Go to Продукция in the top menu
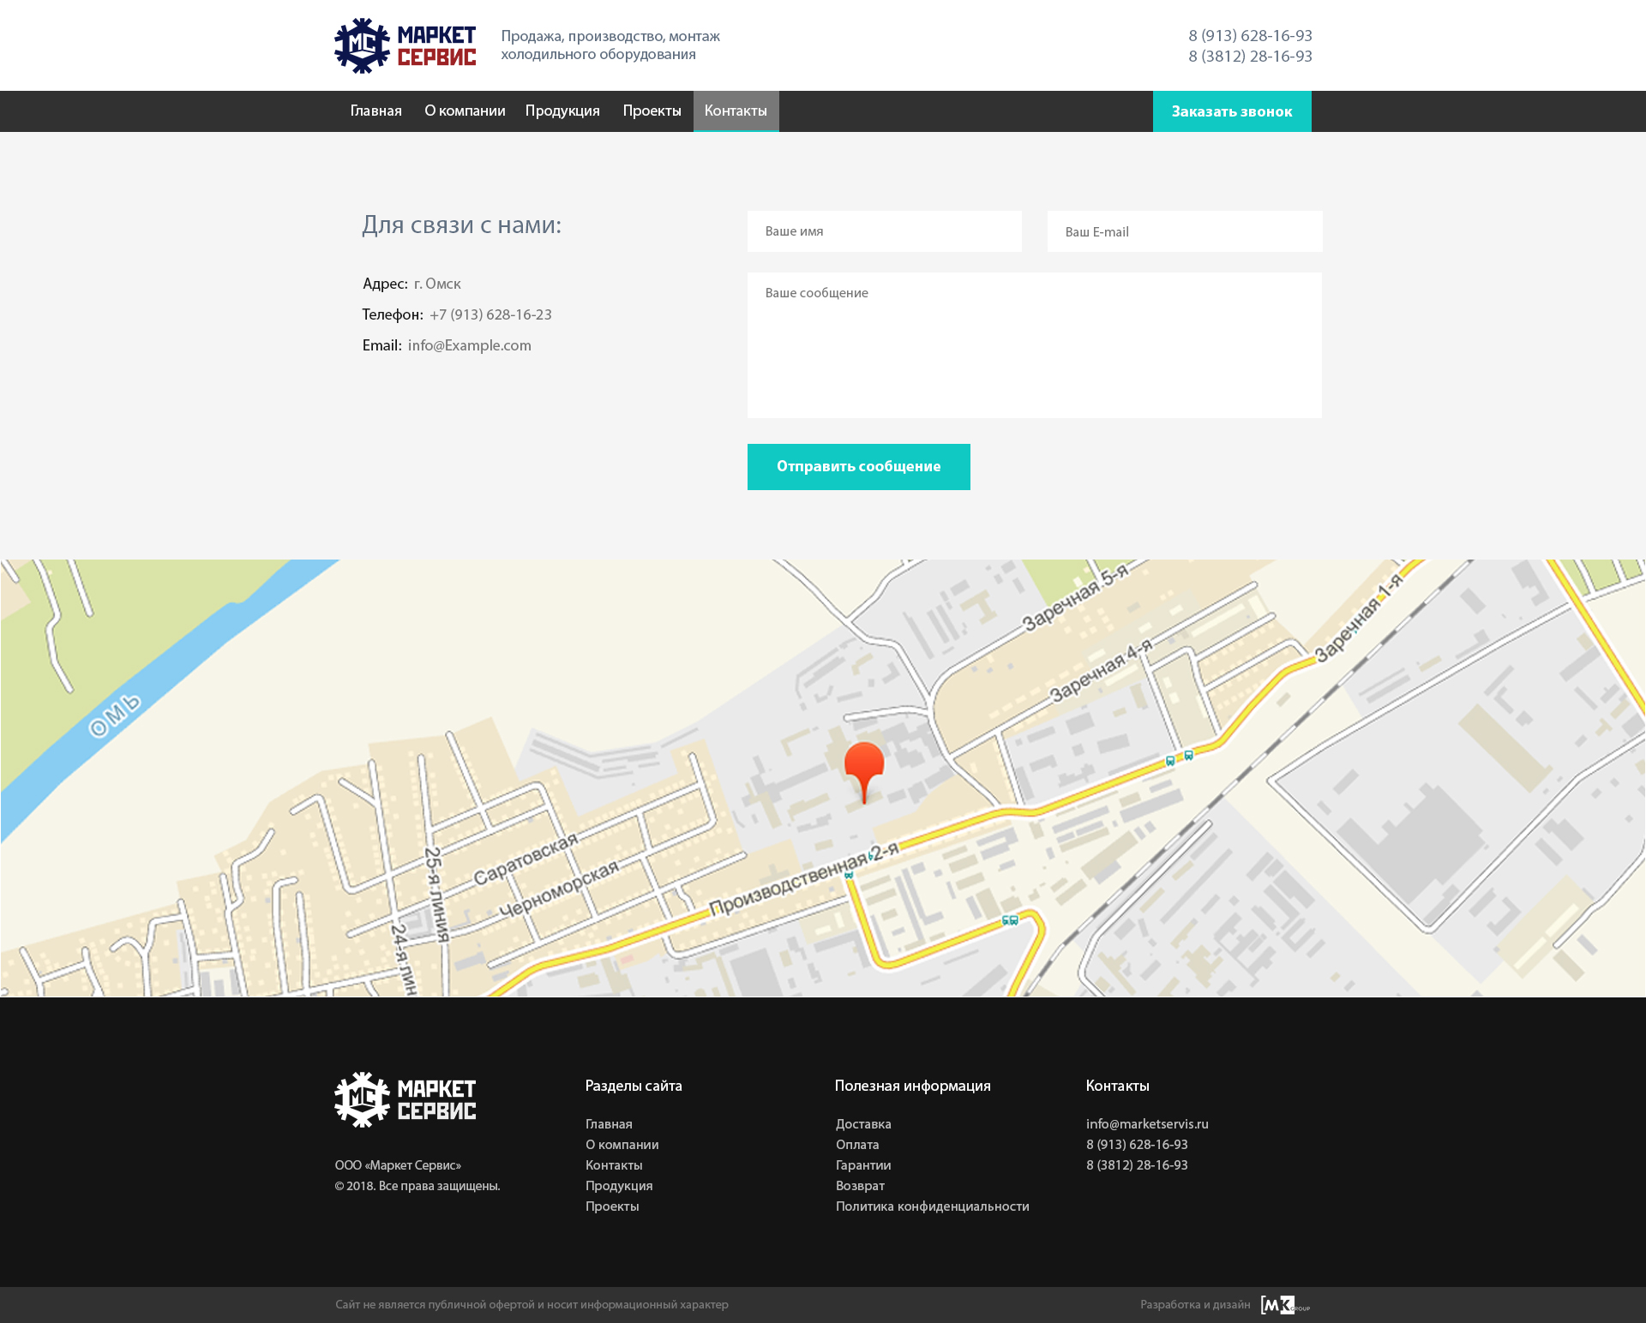Image resolution: width=1646 pixels, height=1323 pixels. click(x=562, y=111)
